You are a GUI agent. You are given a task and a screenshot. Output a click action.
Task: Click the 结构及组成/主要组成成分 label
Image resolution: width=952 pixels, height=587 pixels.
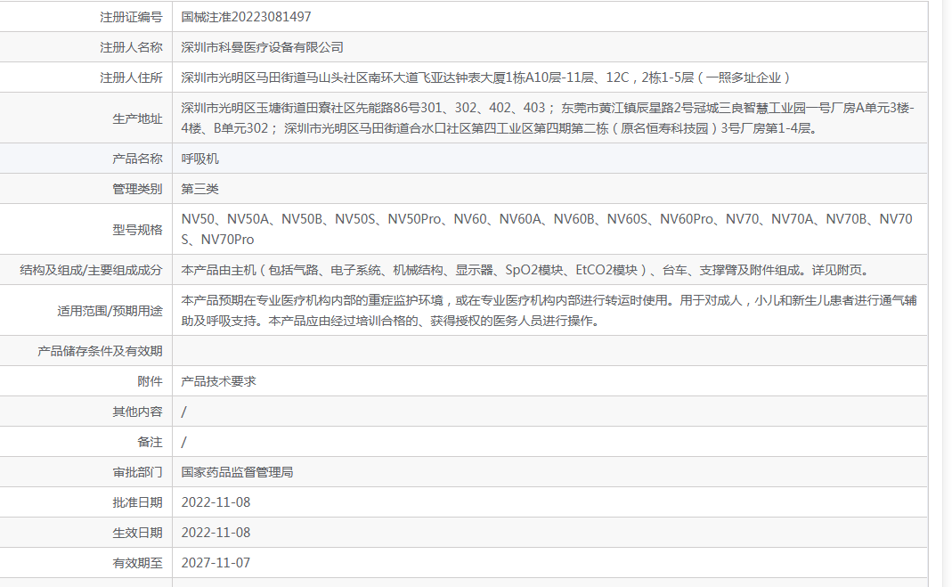[91, 270]
